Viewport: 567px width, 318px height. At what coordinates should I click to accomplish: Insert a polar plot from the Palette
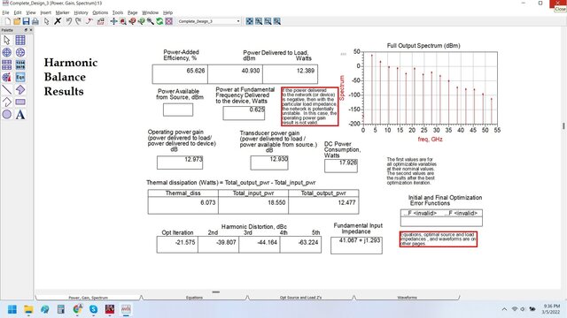(x=6, y=52)
